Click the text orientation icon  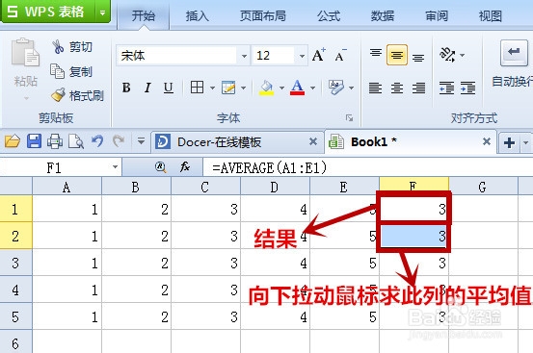[447, 54]
